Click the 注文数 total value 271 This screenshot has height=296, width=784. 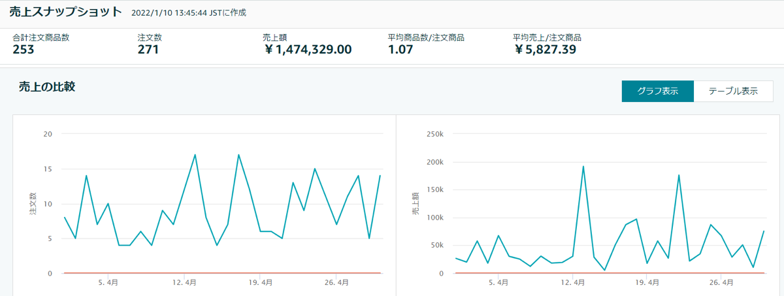point(148,50)
